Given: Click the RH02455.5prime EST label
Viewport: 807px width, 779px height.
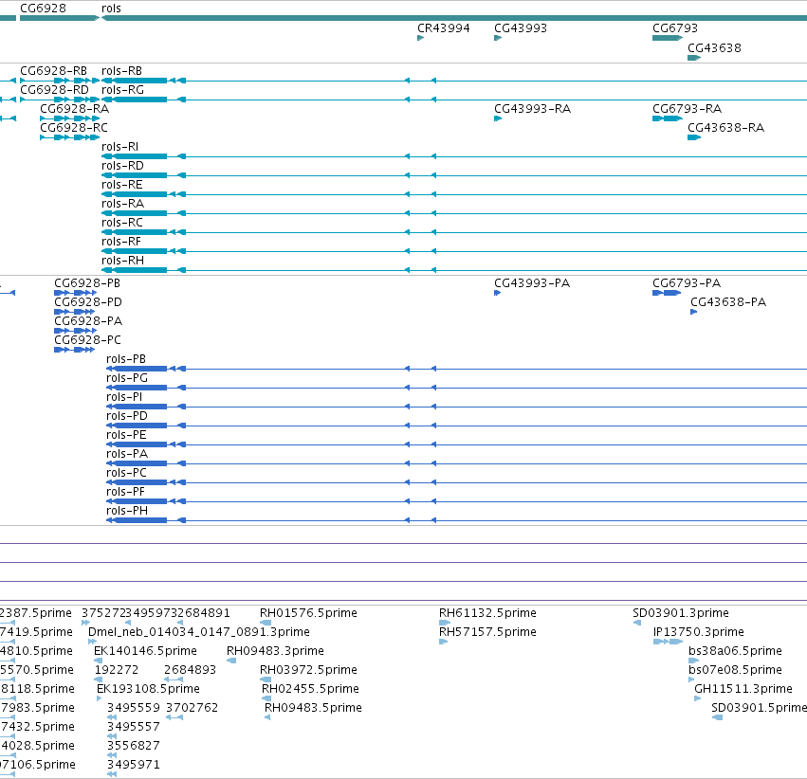Looking at the screenshot, I should tap(310, 690).
